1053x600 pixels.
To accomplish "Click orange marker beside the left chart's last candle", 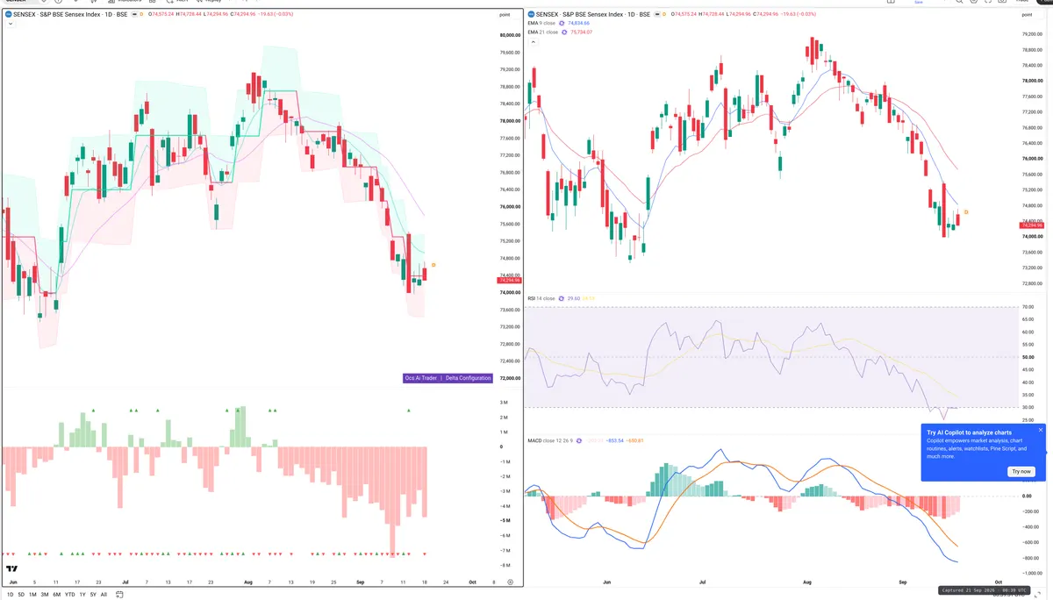I will tap(434, 265).
